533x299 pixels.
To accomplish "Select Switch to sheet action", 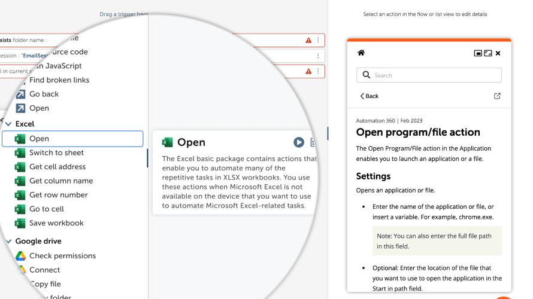I will pos(56,152).
